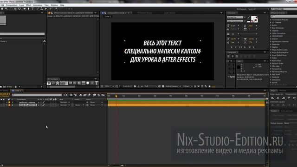Click the Color Correction effects category

278,33
